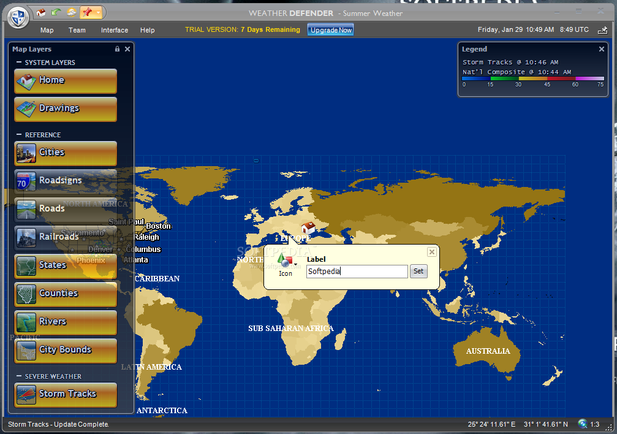Click the LATIN AMERICA map label
This screenshot has height=434, width=617.
(x=151, y=367)
